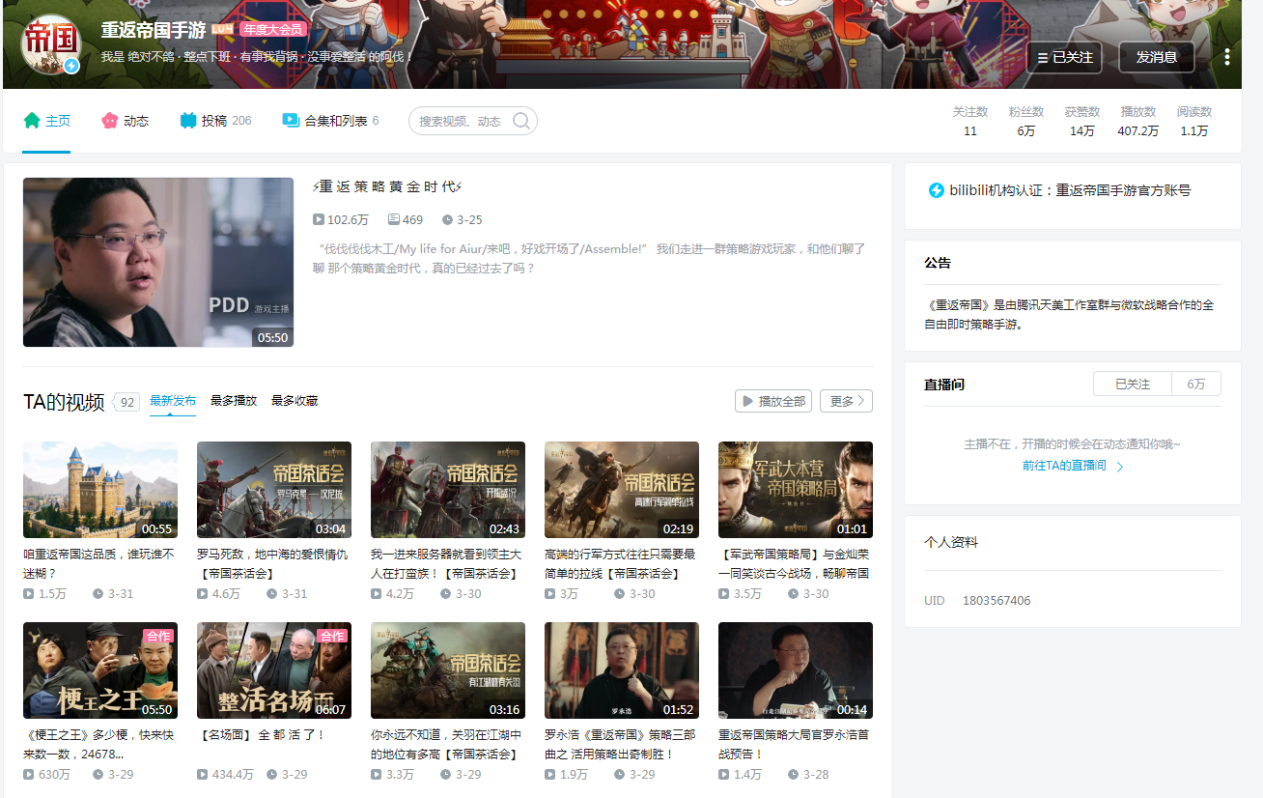
Task: Click the 434.4万 play count icon
Action: pyautogui.click(x=203, y=775)
